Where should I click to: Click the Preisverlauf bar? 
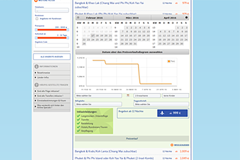point(132,139)
